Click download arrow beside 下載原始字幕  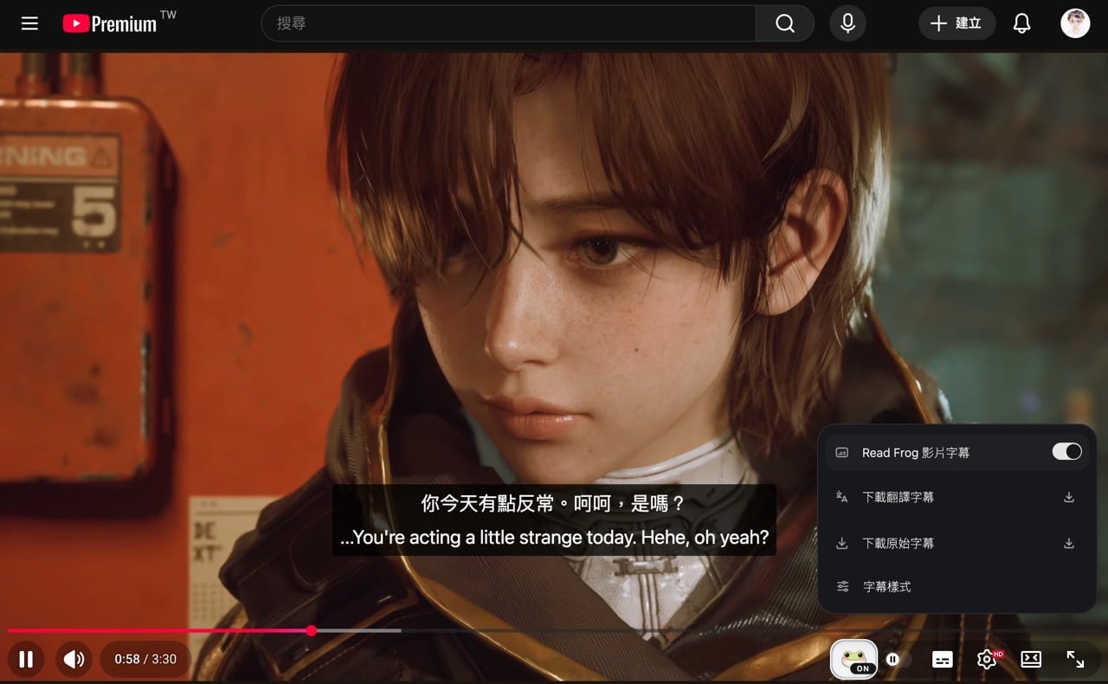1069,543
